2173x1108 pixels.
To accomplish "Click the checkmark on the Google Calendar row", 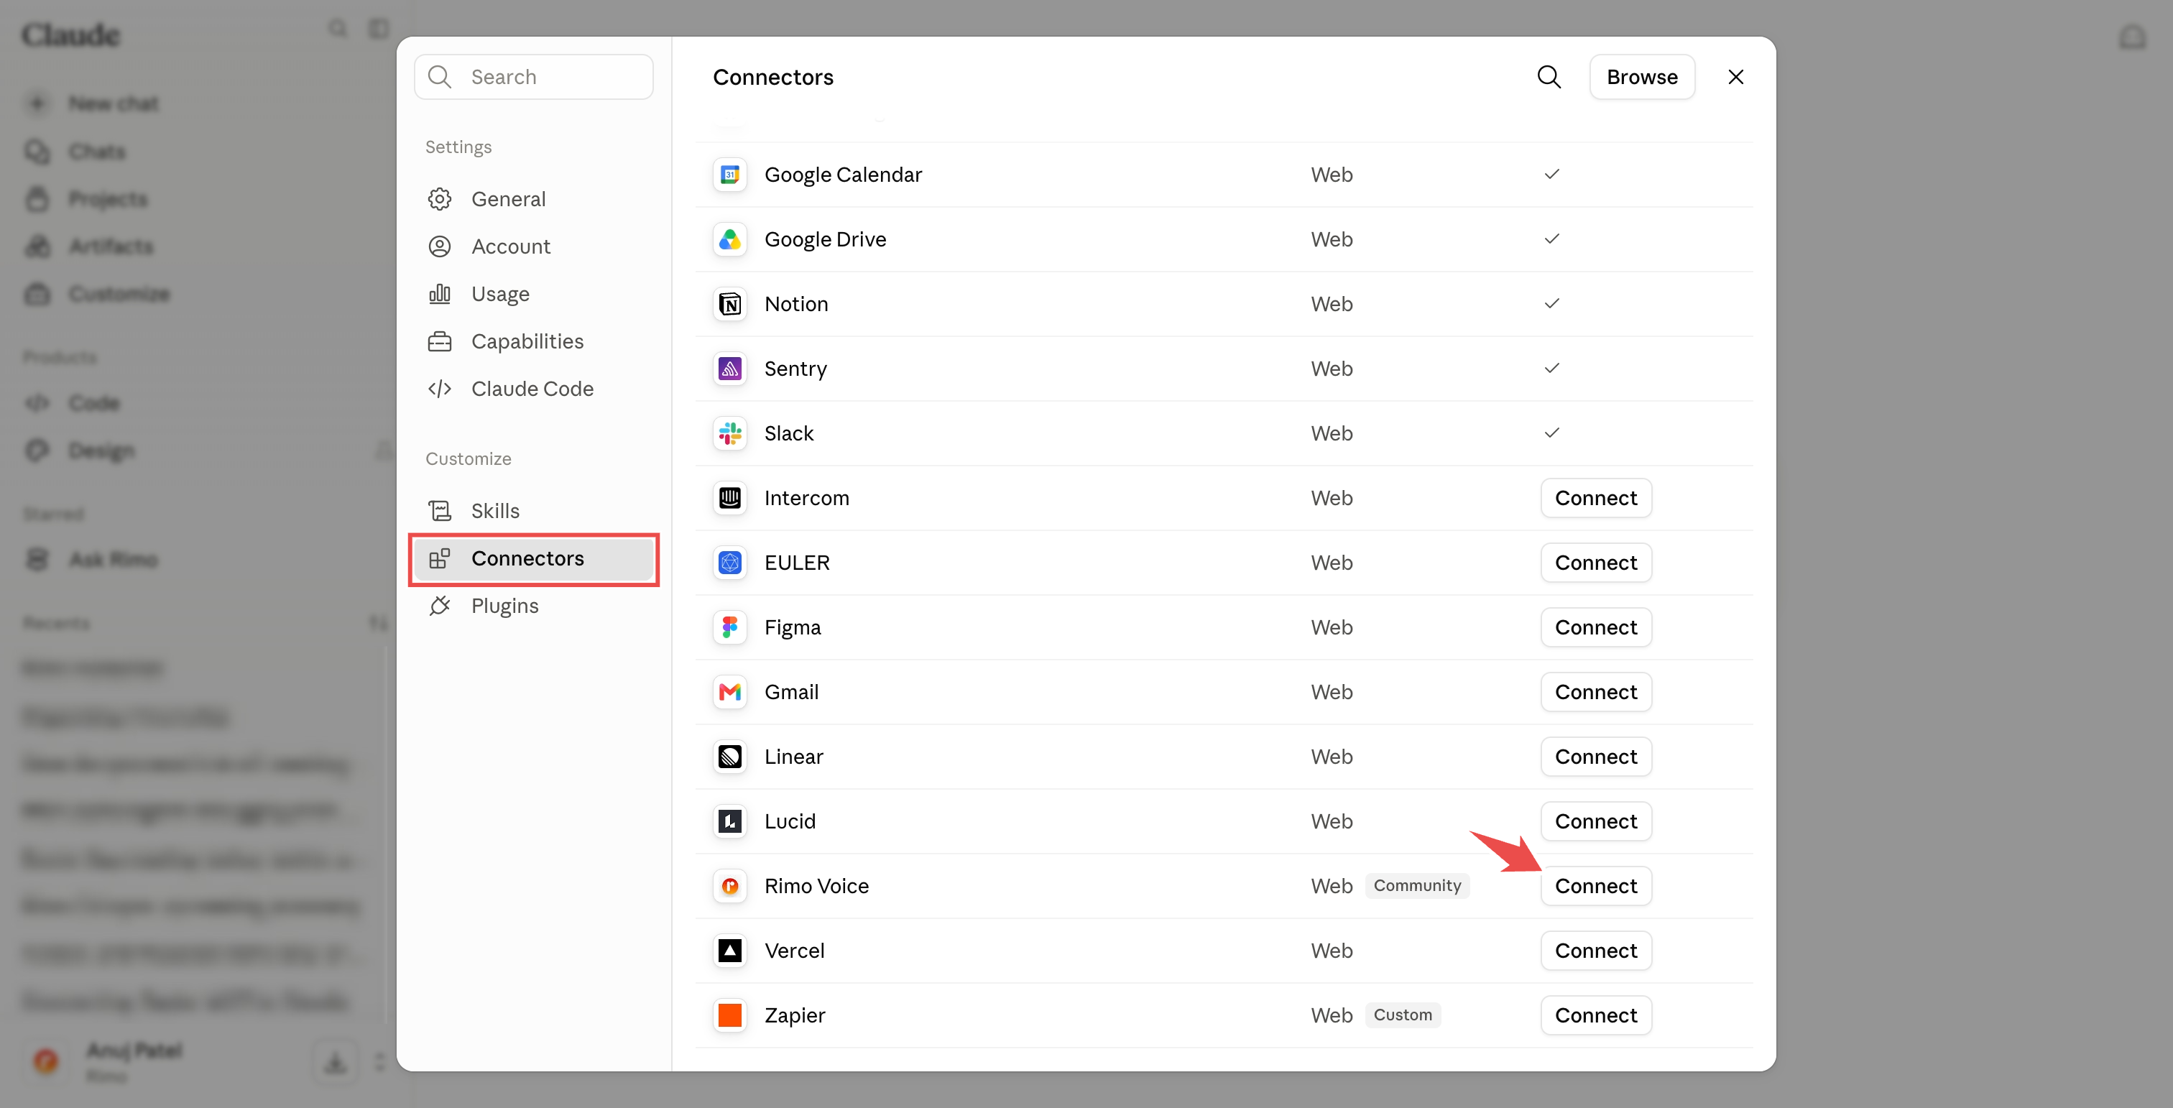I will [x=1551, y=175].
